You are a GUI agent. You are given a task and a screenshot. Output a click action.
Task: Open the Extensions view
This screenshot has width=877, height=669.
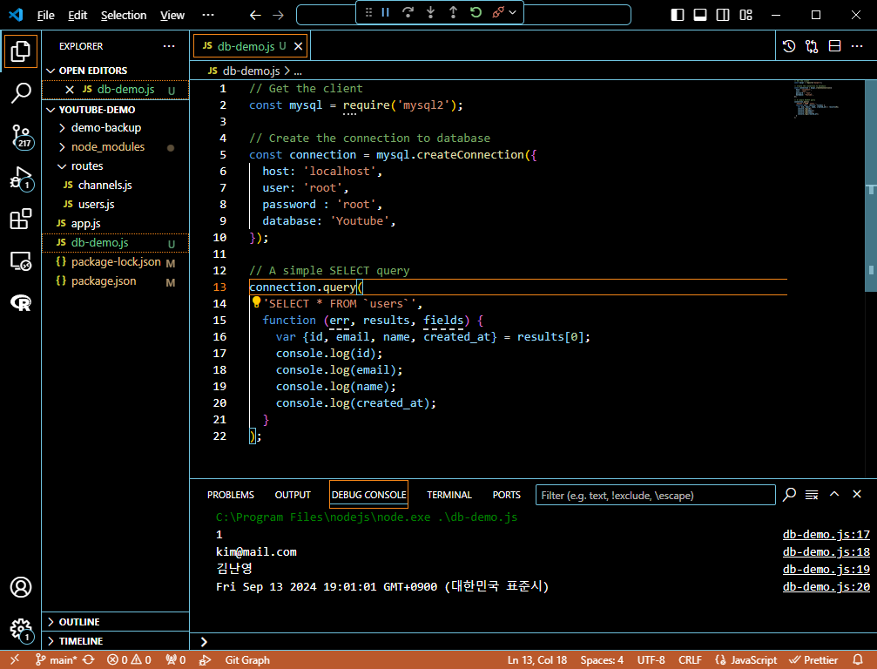point(21,219)
